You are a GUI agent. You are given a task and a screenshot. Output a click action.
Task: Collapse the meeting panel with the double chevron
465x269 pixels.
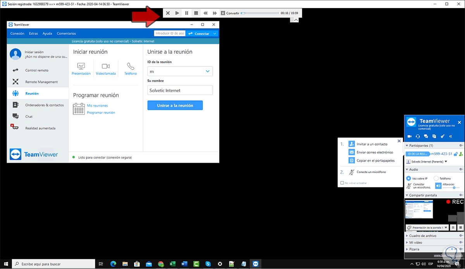tap(450, 136)
